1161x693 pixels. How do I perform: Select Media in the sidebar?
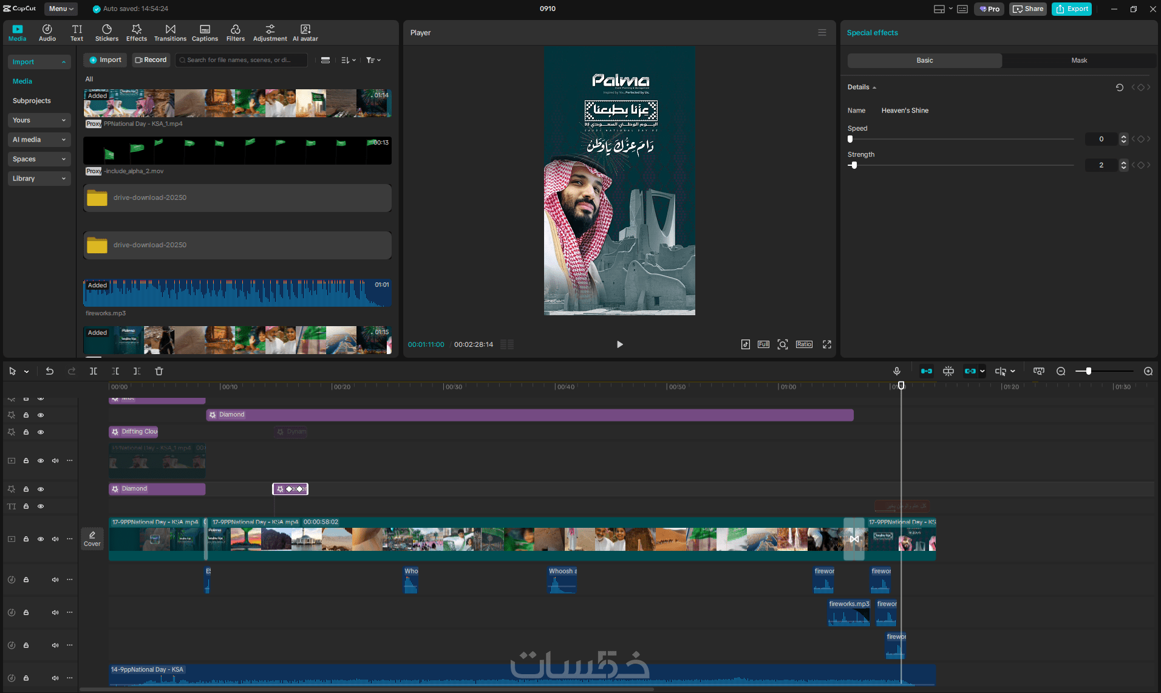(22, 81)
